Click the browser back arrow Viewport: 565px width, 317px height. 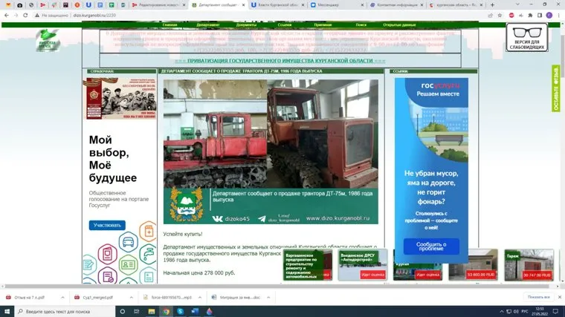(x=6, y=15)
